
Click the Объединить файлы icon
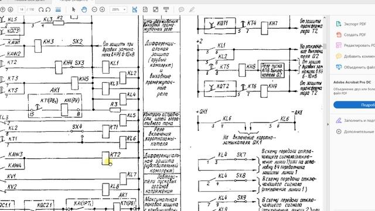(339, 67)
